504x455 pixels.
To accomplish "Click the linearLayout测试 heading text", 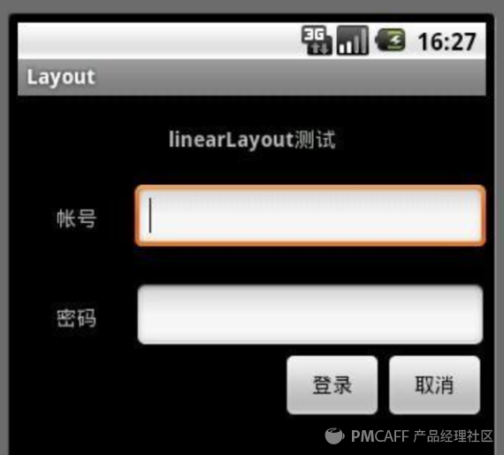I will 252,140.
